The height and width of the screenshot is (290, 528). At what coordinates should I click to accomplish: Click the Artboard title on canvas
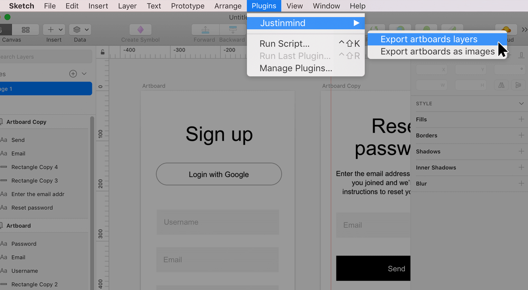click(154, 86)
